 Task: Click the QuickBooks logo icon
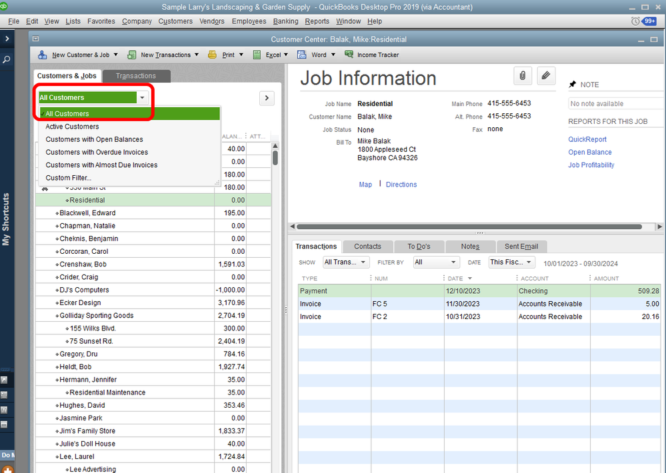(4, 7)
